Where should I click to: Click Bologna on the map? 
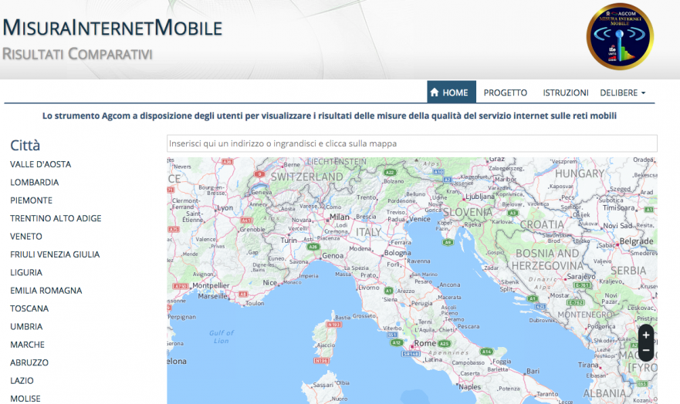click(x=398, y=253)
